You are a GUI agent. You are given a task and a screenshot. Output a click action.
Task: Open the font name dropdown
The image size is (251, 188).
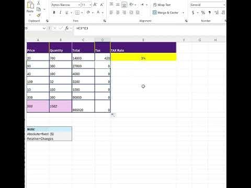pyautogui.click(x=79, y=5)
